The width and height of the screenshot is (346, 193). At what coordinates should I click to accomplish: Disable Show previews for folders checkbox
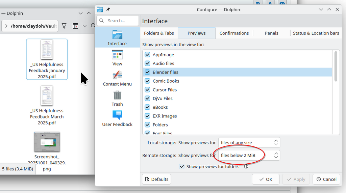pyautogui.click(x=182, y=167)
